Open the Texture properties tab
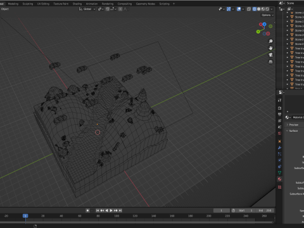The image size is (304, 228). 279,187
